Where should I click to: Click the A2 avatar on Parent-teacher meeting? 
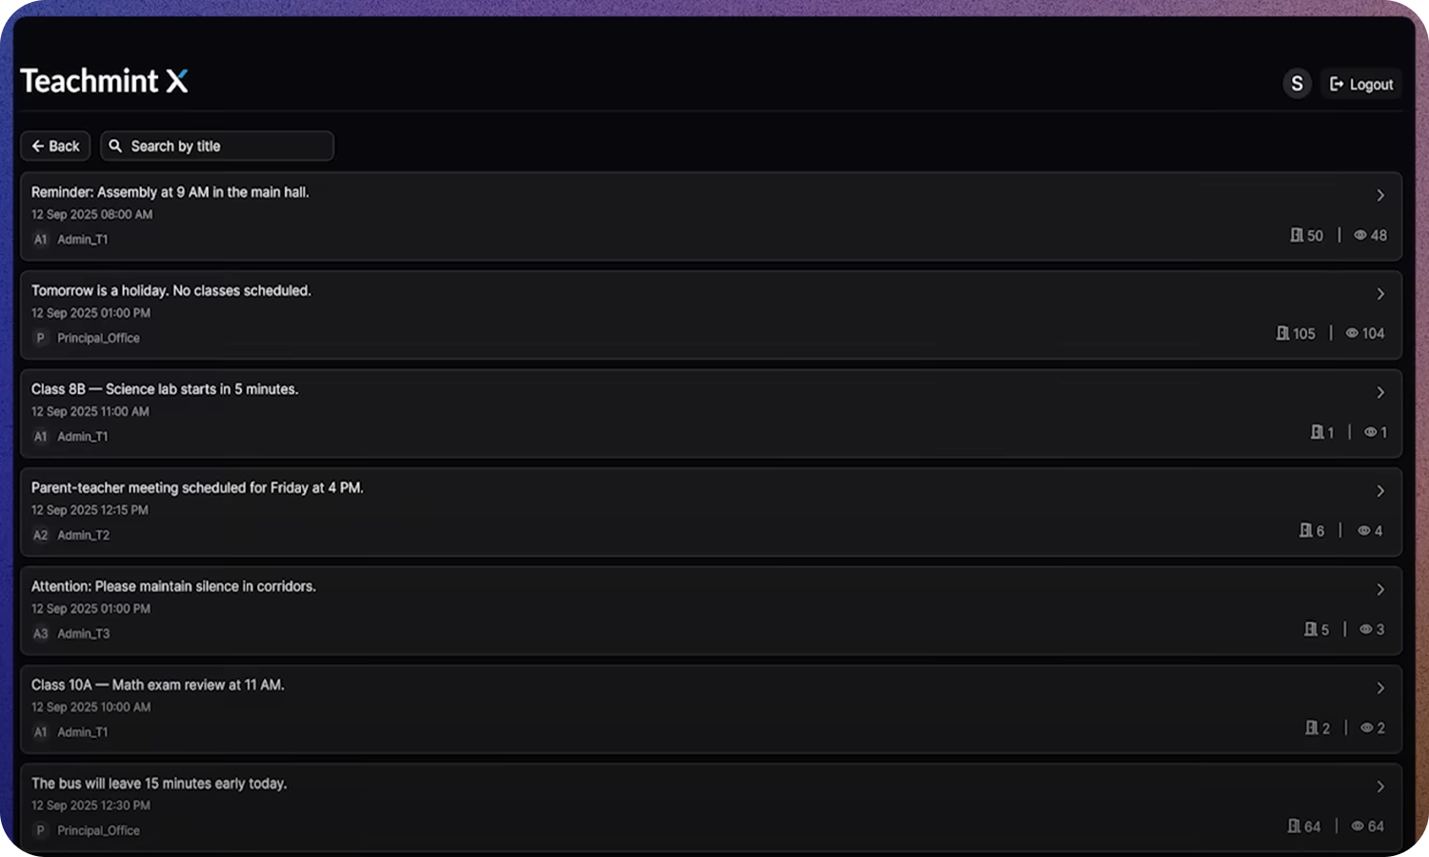40,535
